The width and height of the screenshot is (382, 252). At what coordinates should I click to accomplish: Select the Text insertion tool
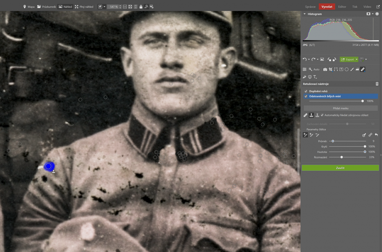315,77
